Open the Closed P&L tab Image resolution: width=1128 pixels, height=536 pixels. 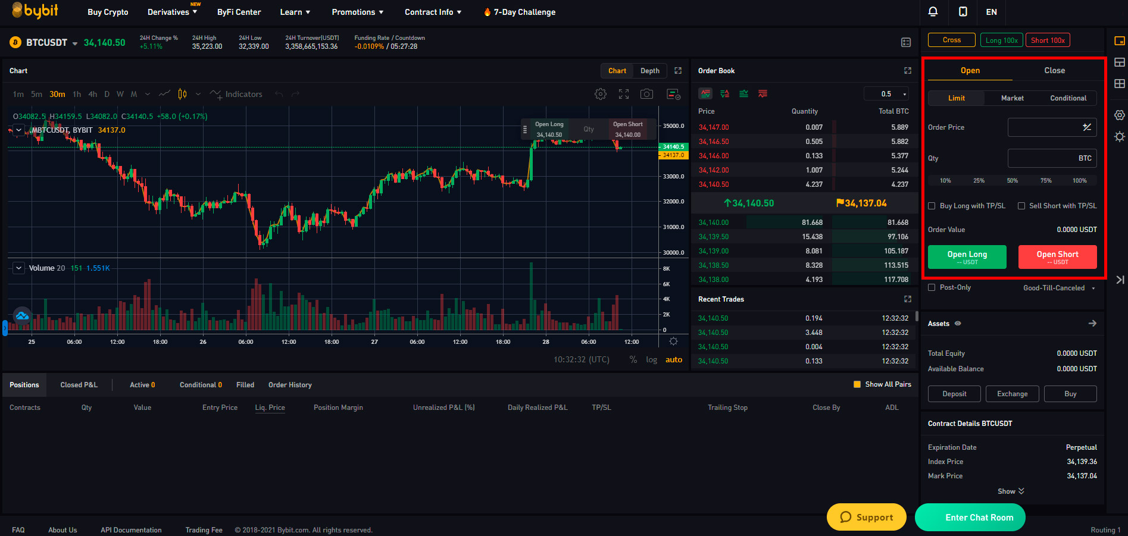click(x=79, y=385)
